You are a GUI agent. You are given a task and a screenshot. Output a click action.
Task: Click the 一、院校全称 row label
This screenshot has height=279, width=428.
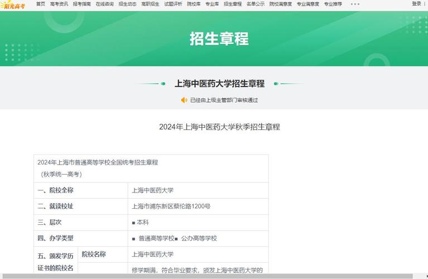(55, 190)
